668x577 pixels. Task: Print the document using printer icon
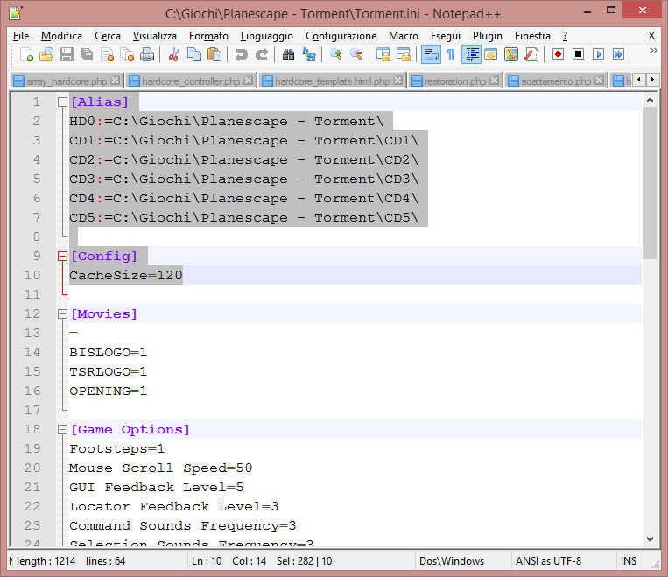147,54
